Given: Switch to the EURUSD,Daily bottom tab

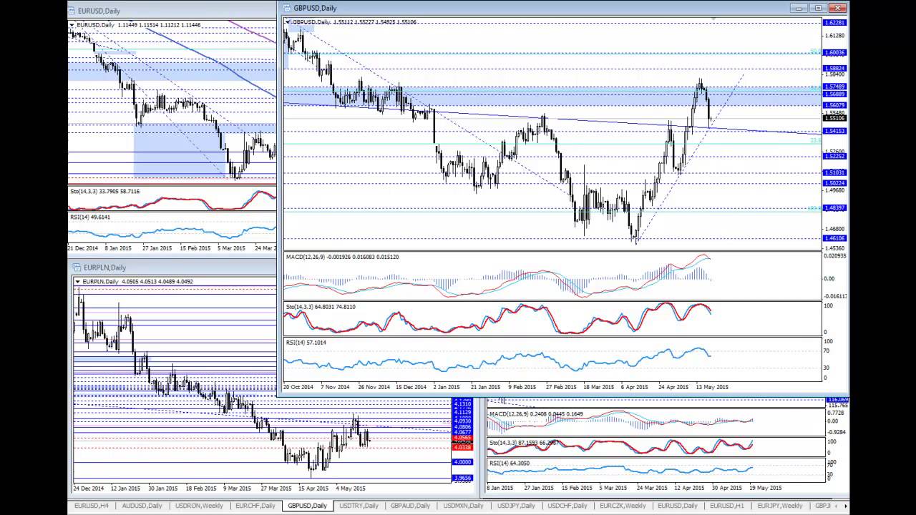Looking at the screenshot, I should 678,506.
